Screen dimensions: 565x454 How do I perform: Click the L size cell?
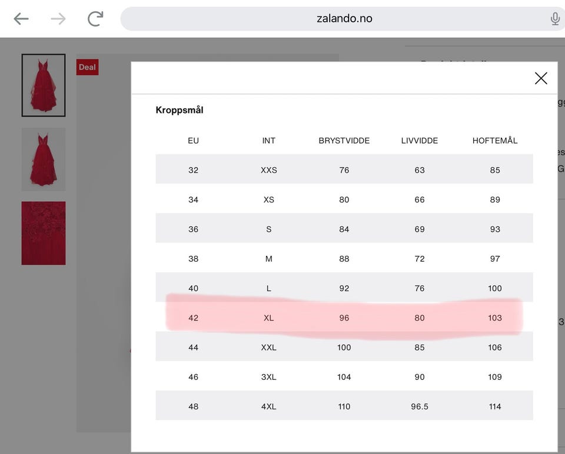tap(269, 288)
